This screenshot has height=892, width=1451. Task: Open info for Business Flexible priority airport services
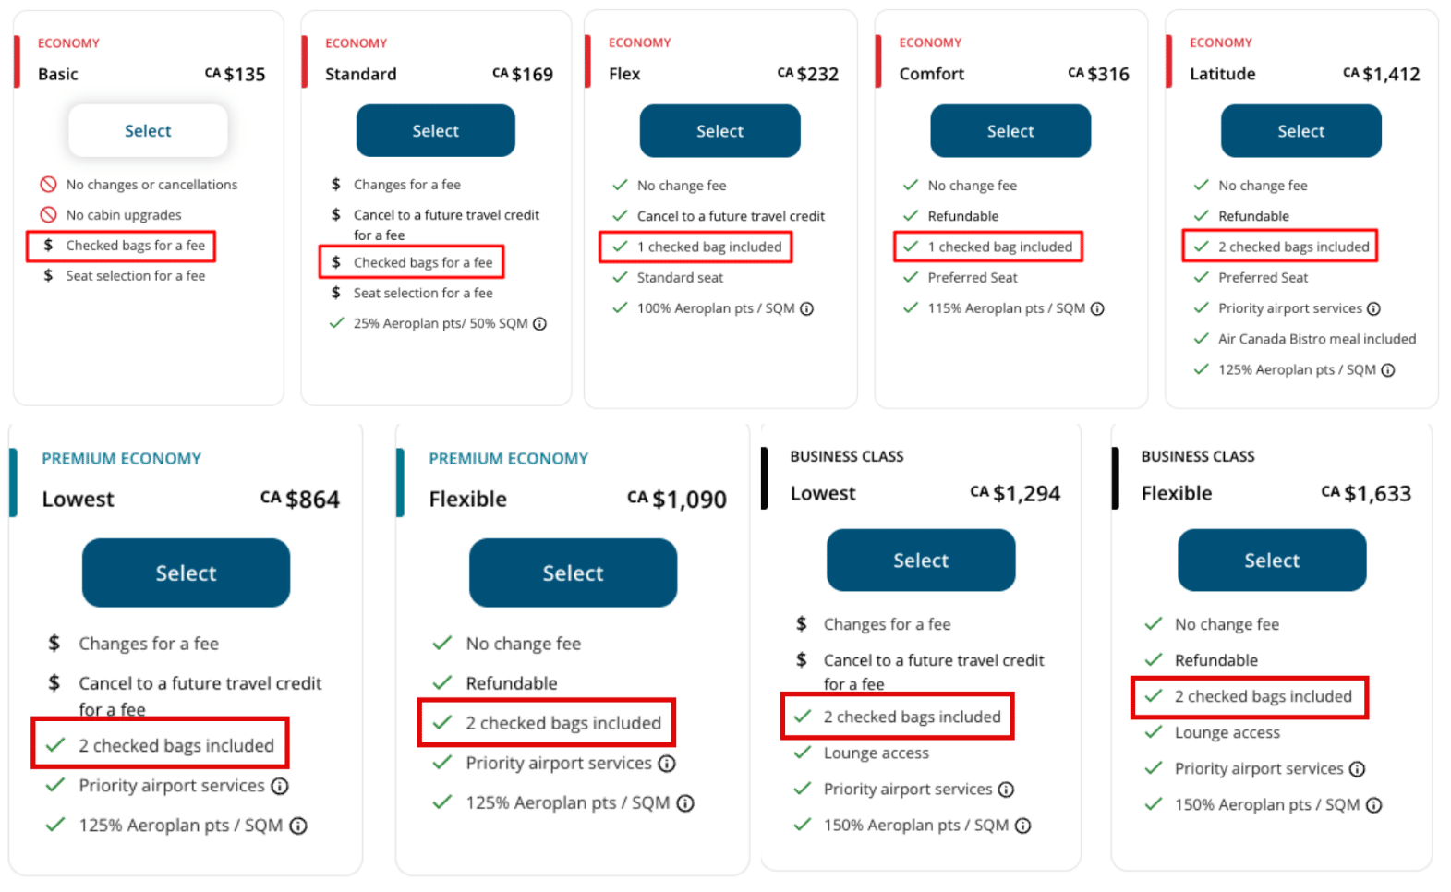click(1357, 769)
